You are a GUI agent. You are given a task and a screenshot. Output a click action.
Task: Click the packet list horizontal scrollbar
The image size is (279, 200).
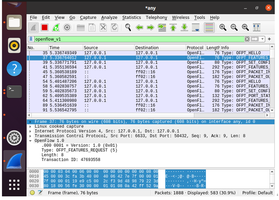[113, 115]
